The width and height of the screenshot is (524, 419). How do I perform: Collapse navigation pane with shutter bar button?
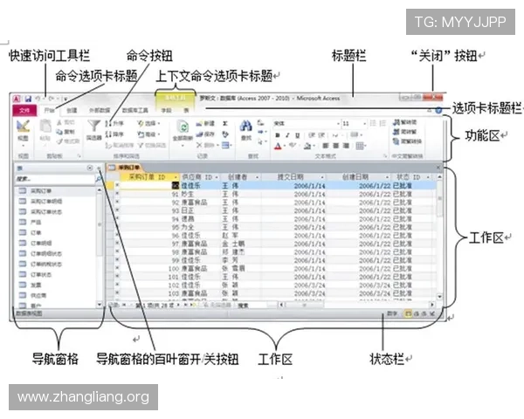[99, 168]
